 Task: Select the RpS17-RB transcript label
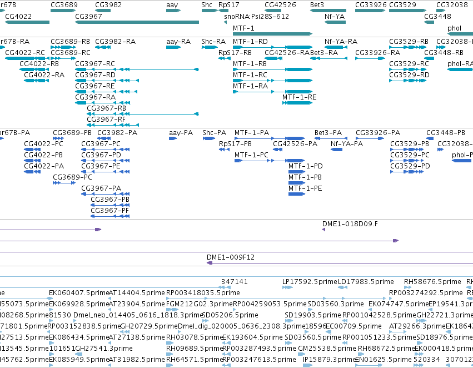click(235, 52)
